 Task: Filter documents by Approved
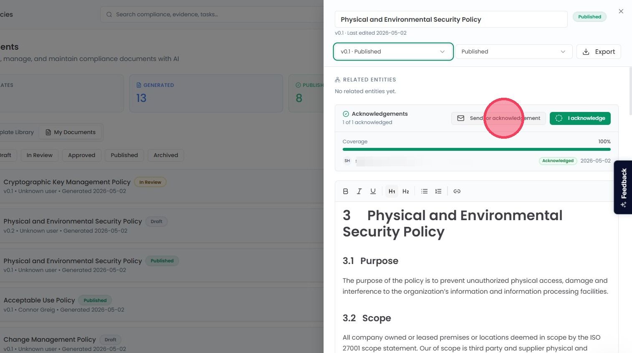coord(82,155)
